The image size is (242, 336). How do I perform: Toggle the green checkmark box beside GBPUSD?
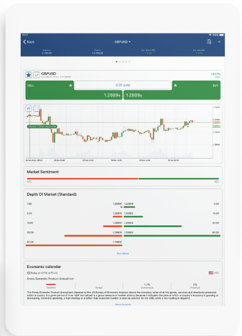point(36,75)
